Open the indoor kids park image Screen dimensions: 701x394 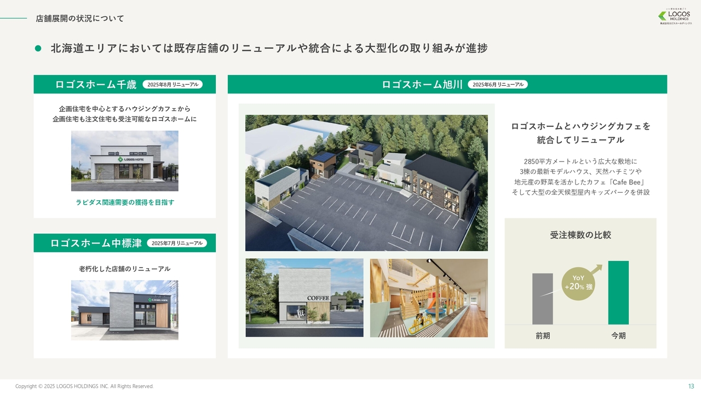[429, 298]
